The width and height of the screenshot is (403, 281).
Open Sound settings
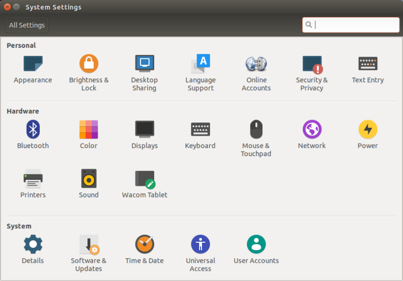pyautogui.click(x=89, y=179)
